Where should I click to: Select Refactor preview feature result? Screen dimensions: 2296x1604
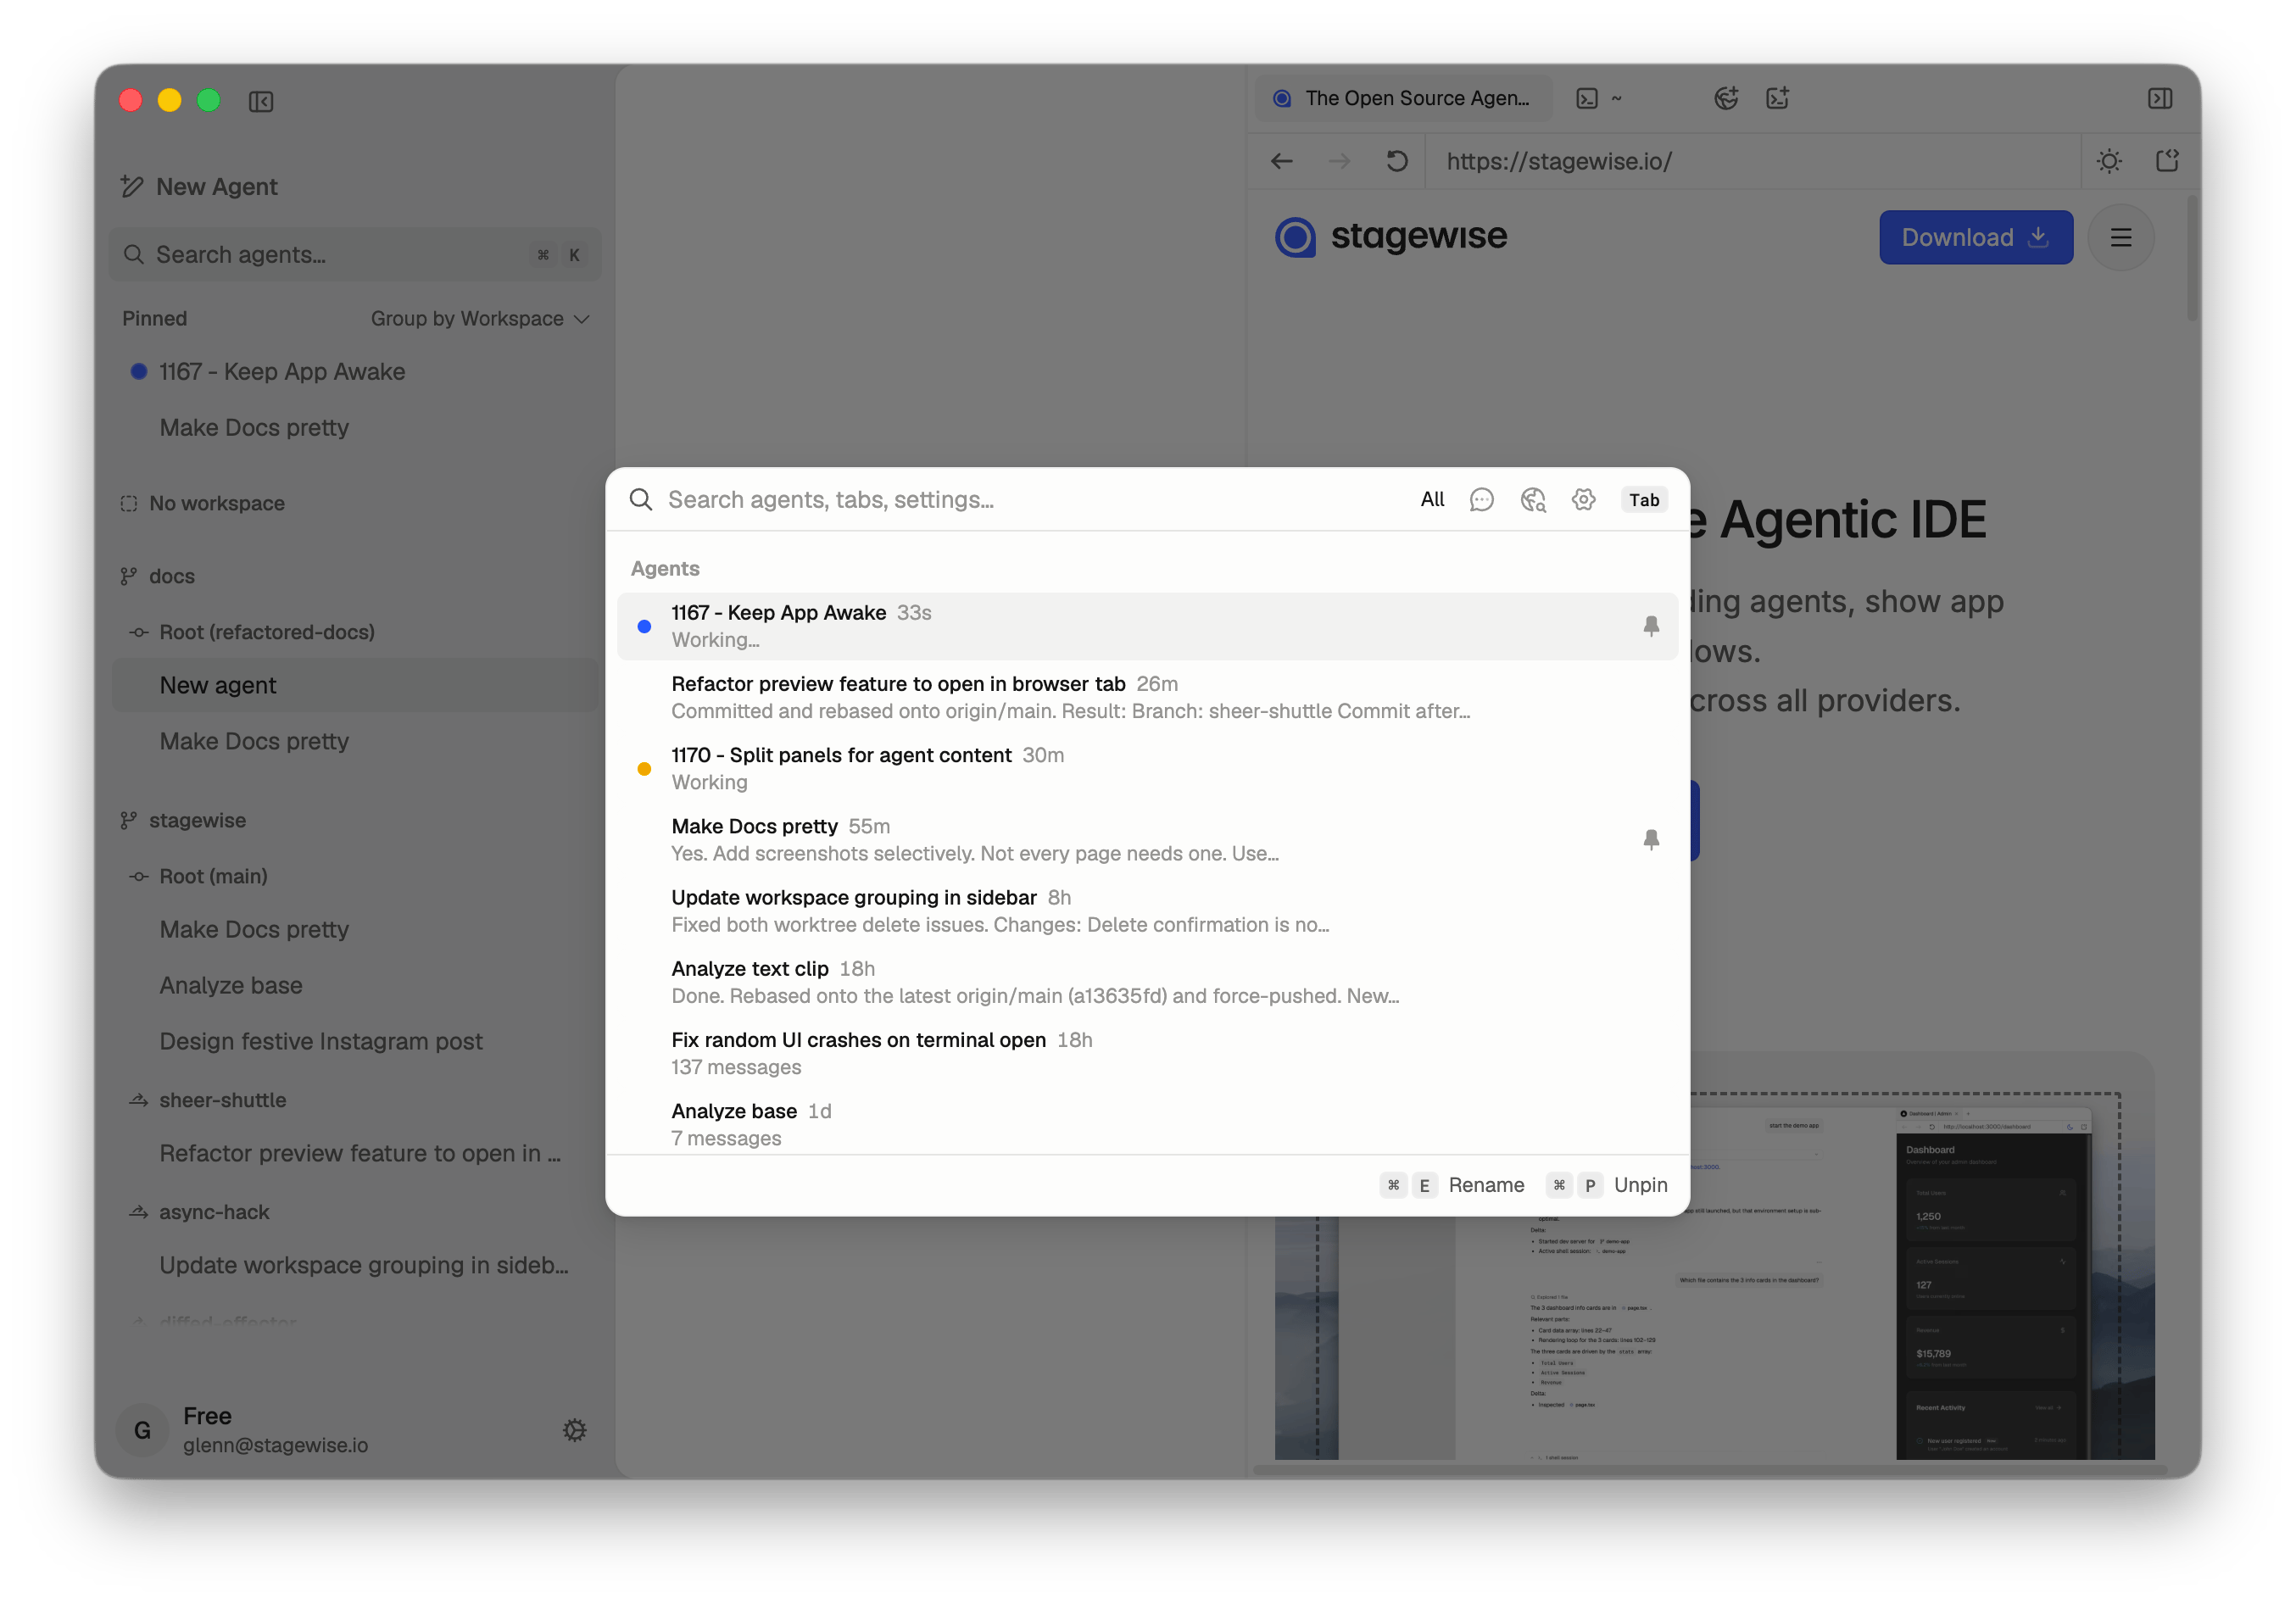point(1147,697)
